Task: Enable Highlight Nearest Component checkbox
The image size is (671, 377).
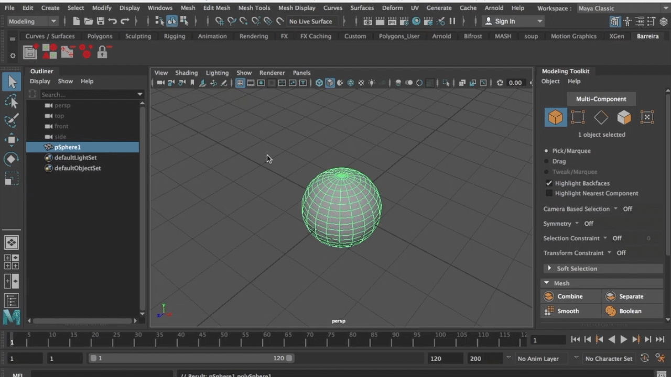Action: [549, 193]
